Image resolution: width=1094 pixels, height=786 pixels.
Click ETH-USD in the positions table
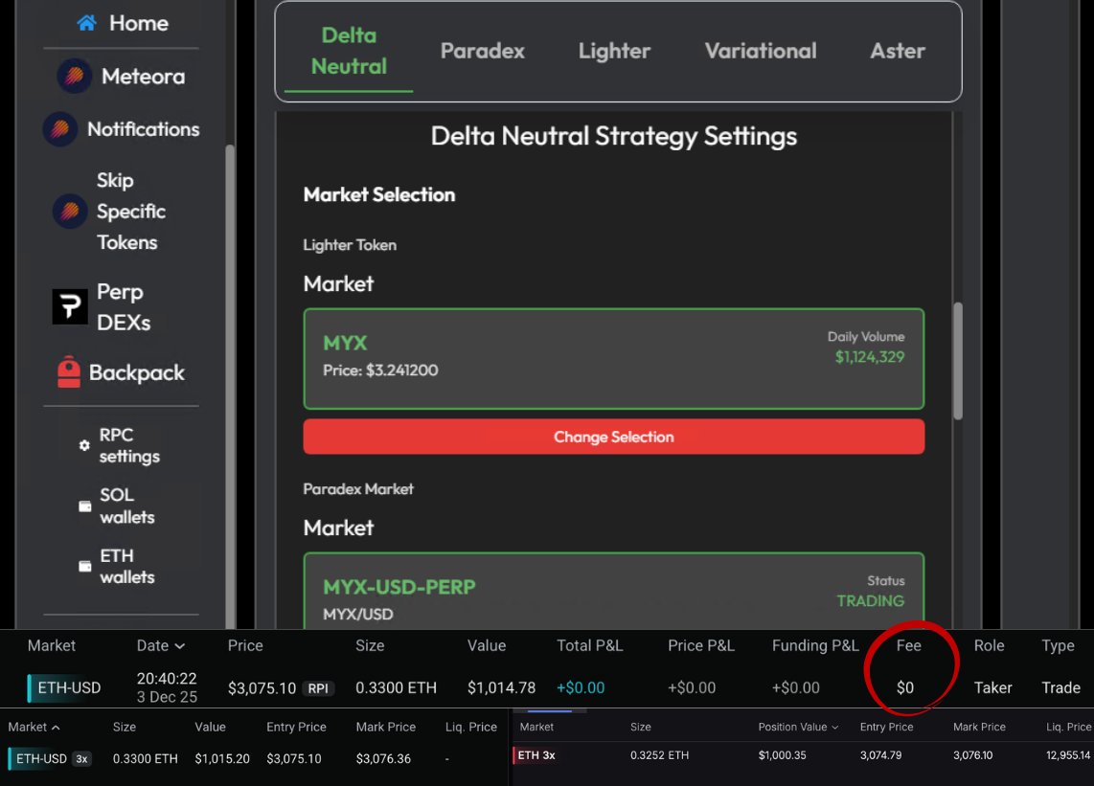tap(41, 759)
